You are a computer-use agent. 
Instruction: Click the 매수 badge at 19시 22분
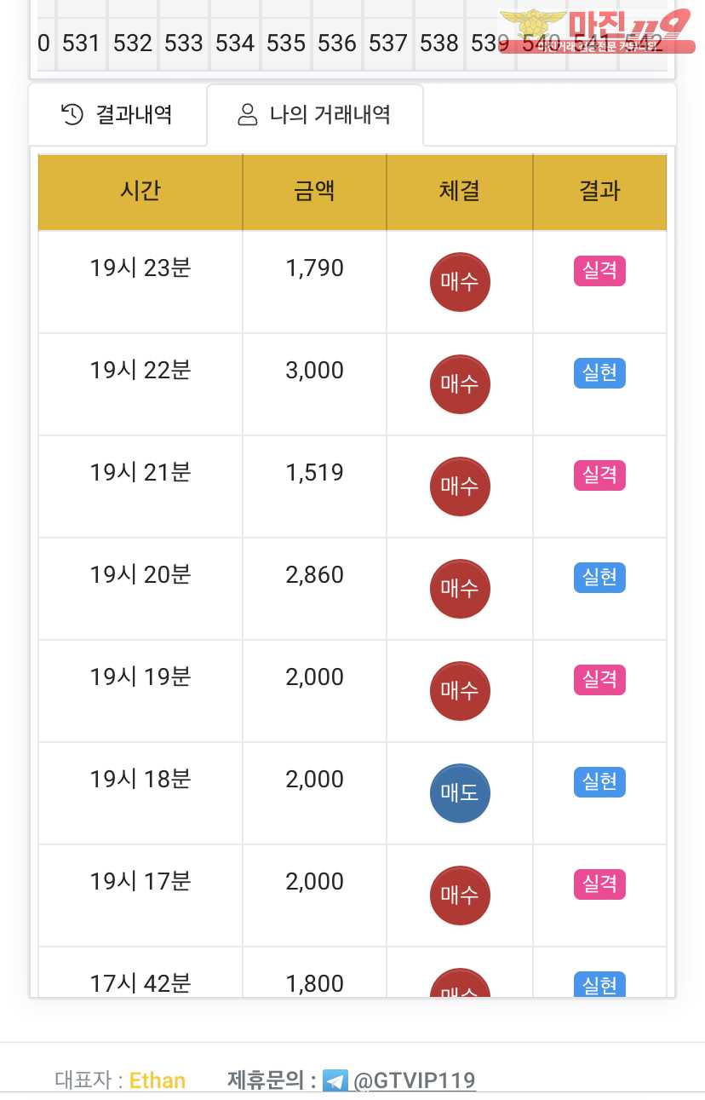(x=460, y=384)
